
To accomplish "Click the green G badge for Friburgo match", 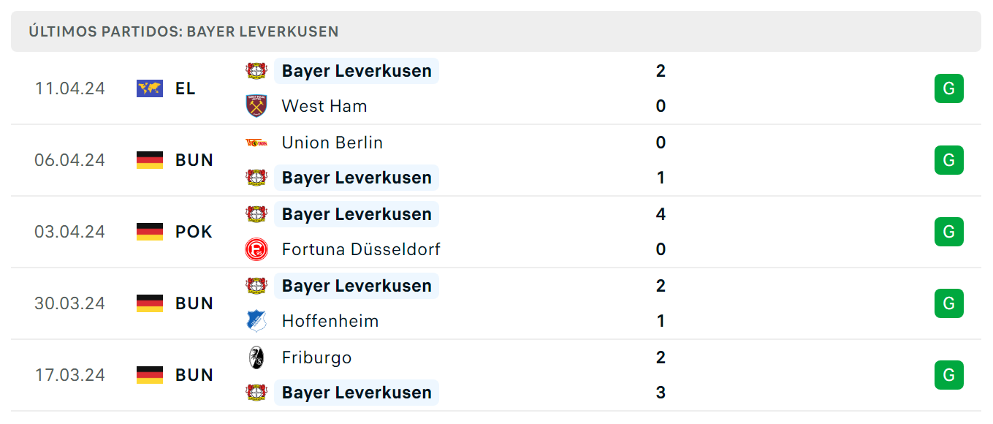I will (x=949, y=375).
